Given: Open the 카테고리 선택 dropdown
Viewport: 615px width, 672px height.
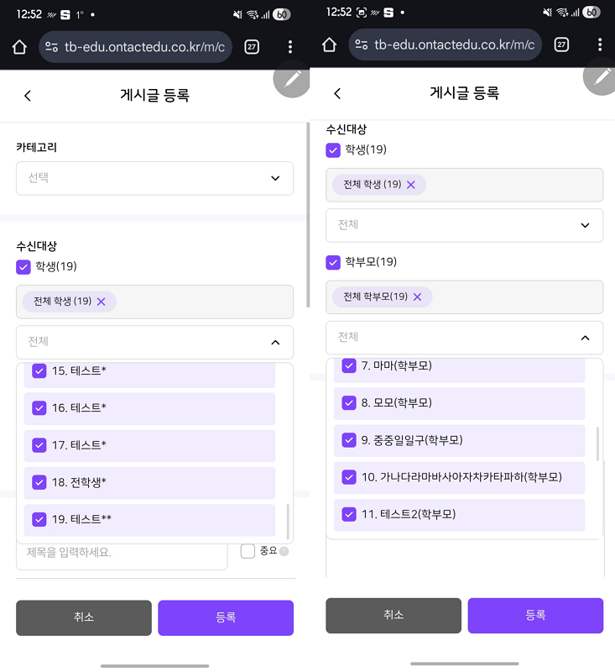Looking at the screenshot, I should click(154, 178).
